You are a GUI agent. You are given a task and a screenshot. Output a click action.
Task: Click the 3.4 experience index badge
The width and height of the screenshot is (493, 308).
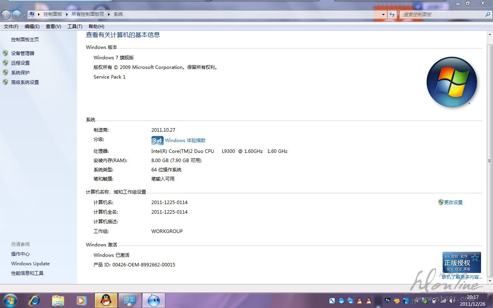click(x=157, y=141)
